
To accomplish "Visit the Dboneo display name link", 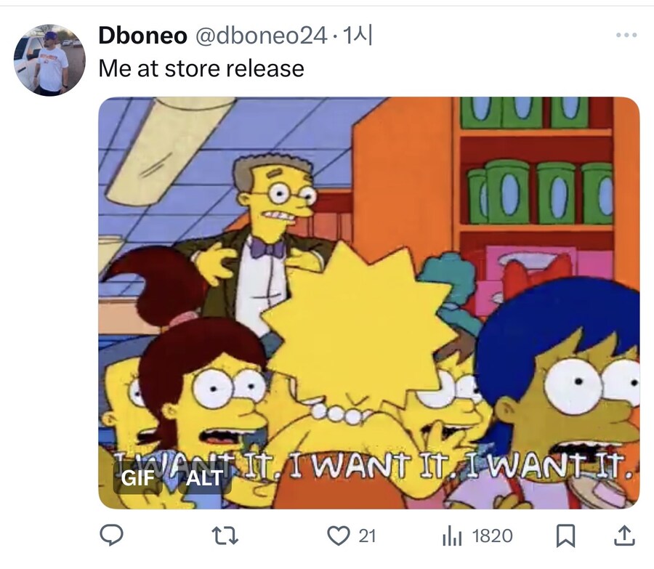I will point(142,35).
